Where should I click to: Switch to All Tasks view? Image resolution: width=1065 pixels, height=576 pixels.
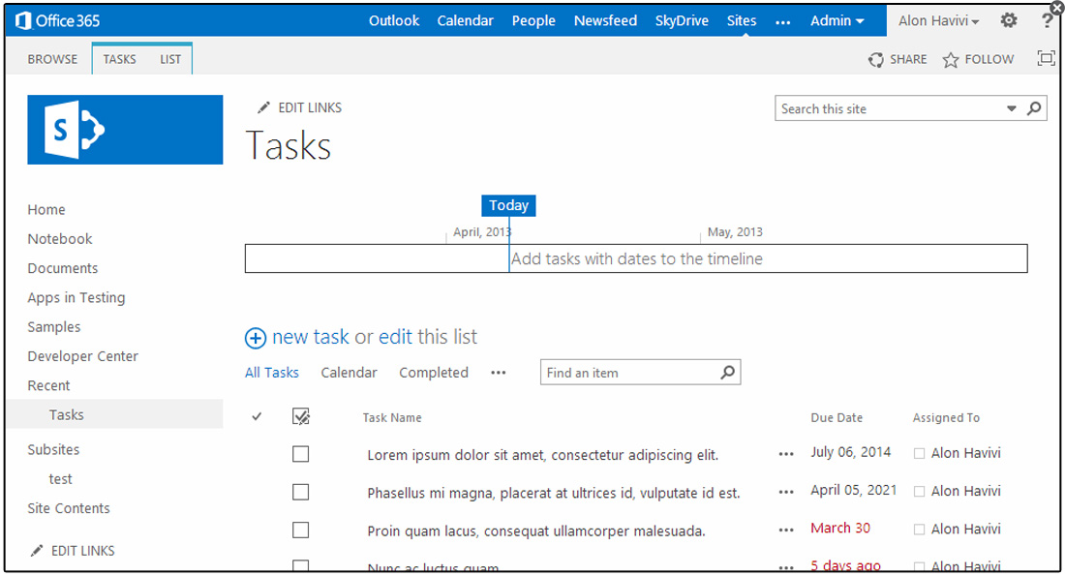tap(272, 373)
